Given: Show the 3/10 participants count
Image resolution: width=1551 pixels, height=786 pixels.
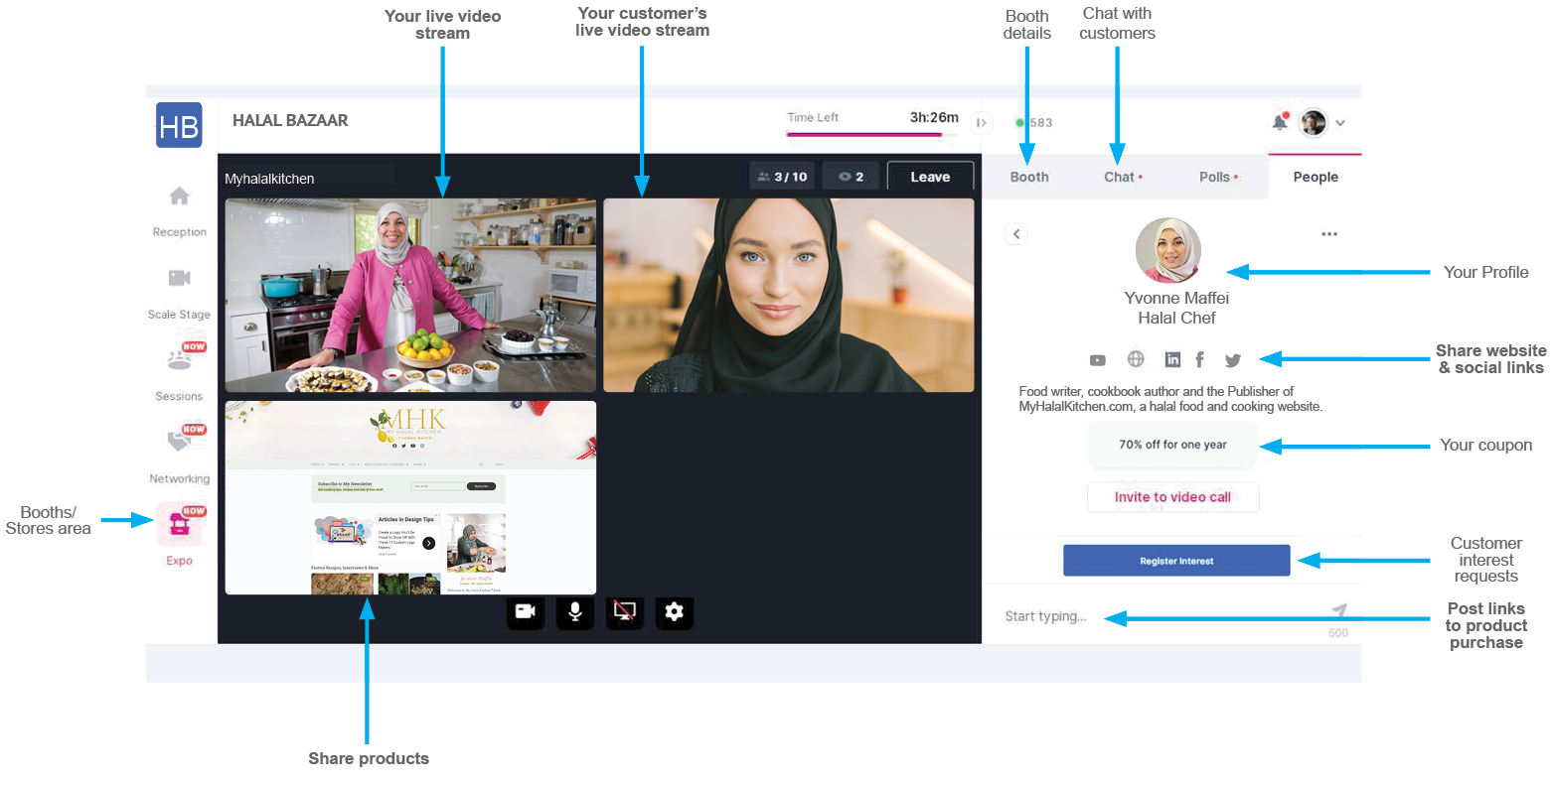Looking at the screenshot, I should [x=782, y=177].
